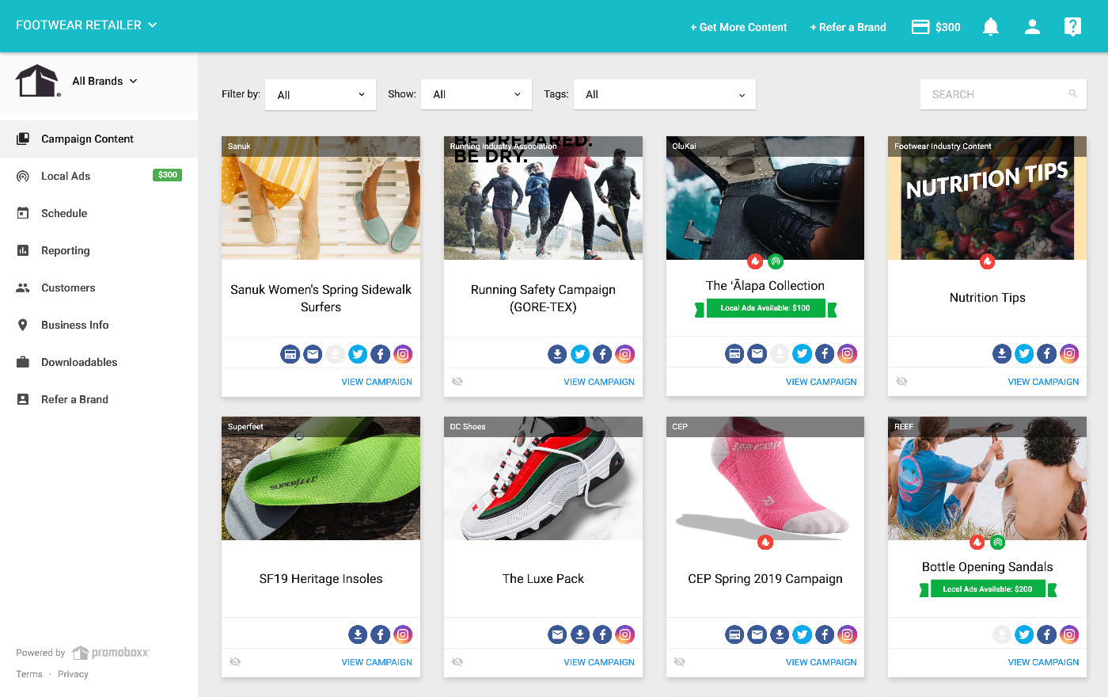Viewport: 1108px width, 697px height.
Task: Toggle hidden eye icon on Running Safety Campaign
Action: point(457,382)
